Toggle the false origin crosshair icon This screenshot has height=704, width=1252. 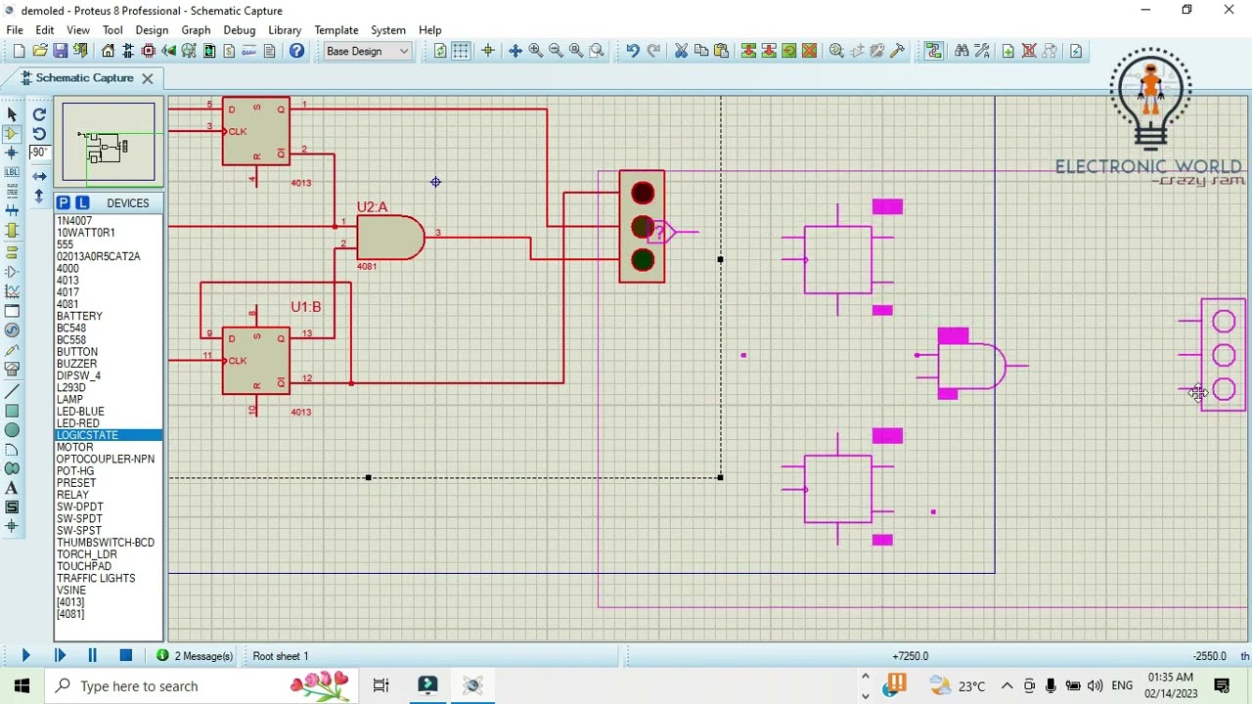488,51
